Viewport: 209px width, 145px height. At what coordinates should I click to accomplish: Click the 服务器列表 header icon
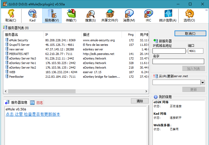tap(5, 28)
